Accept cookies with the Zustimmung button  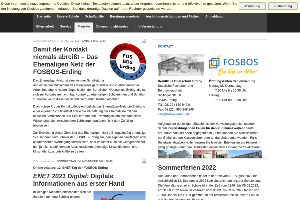point(283,6)
